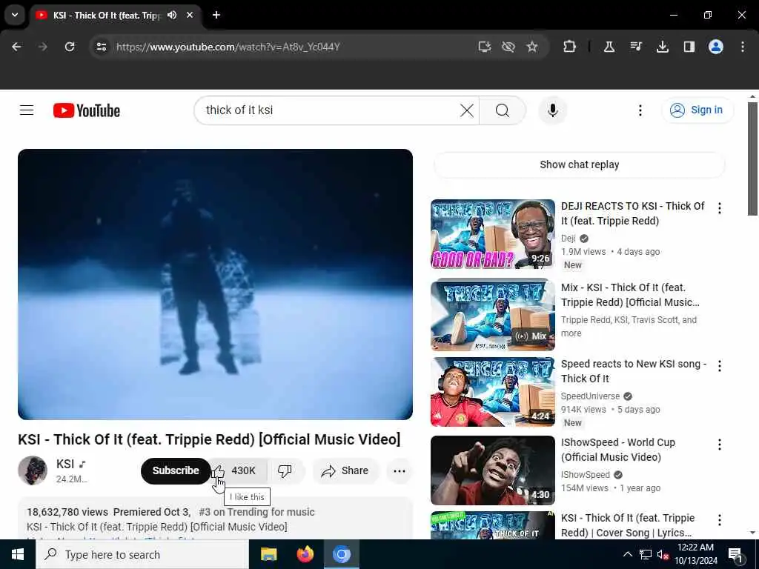
Task: Open KSI channel avatar
Action: coord(33,470)
